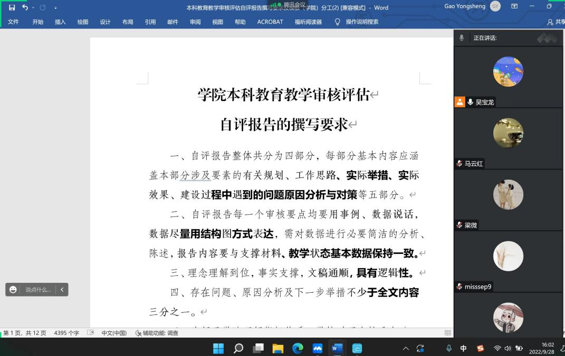Image resolution: width=565 pixels, height=356 pixels.
Task: Expand the Customize Quick Access Toolbar dropdown
Action: [56, 7]
